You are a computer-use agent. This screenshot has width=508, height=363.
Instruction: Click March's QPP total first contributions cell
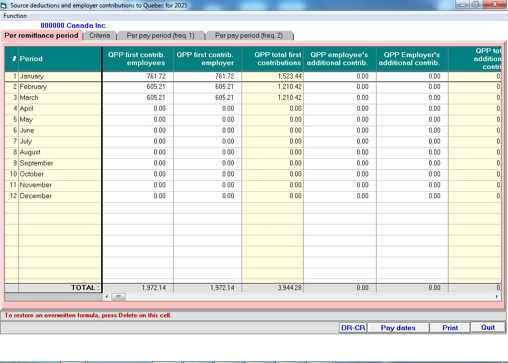(x=272, y=98)
